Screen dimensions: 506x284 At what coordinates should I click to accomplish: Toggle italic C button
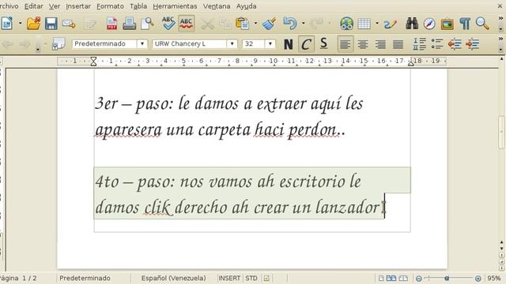tap(306, 44)
